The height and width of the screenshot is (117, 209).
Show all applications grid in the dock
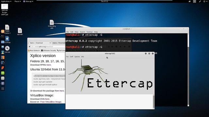point(3,88)
